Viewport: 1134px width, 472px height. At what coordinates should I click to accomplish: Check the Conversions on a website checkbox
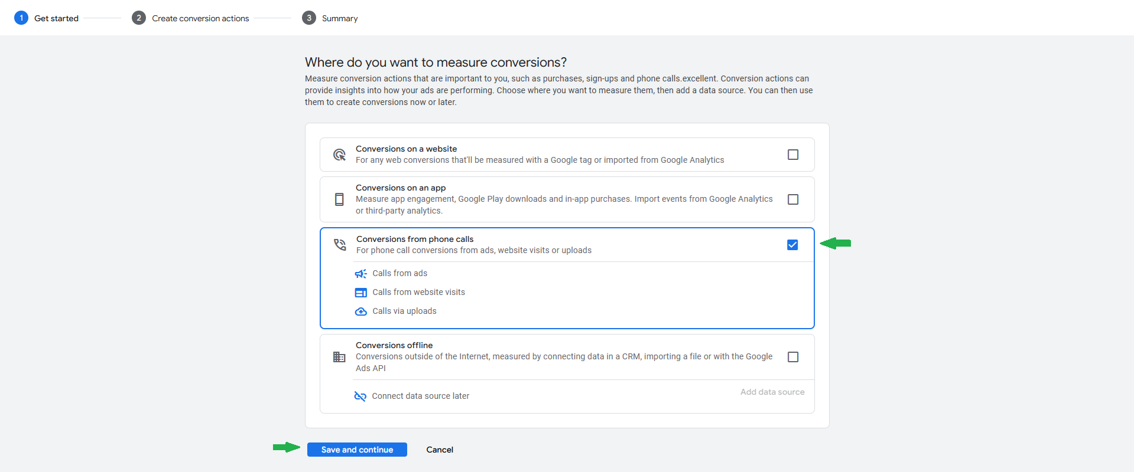coord(793,155)
